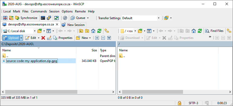Go to local parent directory icon
Screen dimensions: 233x106
point(81,31)
